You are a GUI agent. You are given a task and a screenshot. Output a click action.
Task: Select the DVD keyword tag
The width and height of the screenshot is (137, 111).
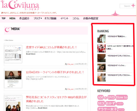click(x=111, y=97)
